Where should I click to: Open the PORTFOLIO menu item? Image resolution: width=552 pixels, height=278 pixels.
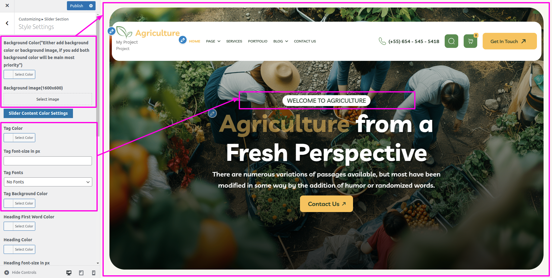point(258,41)
